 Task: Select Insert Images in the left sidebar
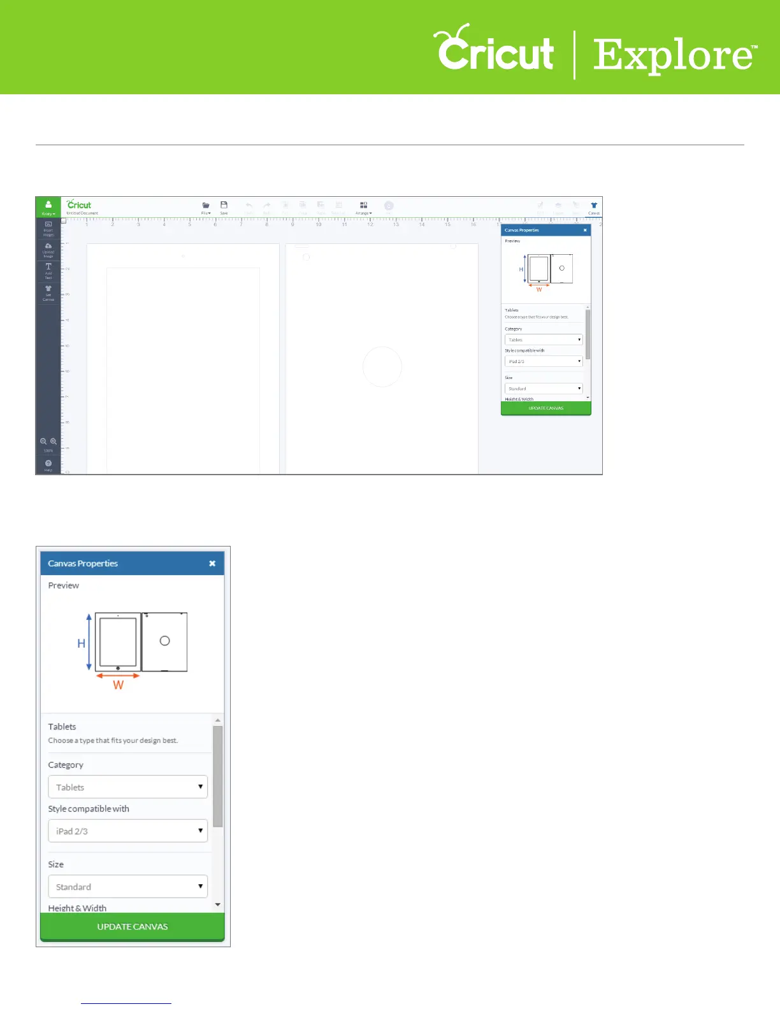pos(48,229)
